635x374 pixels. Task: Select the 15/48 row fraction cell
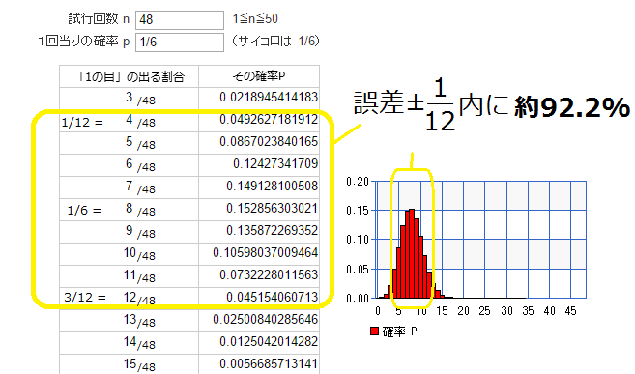pos(130,364)
